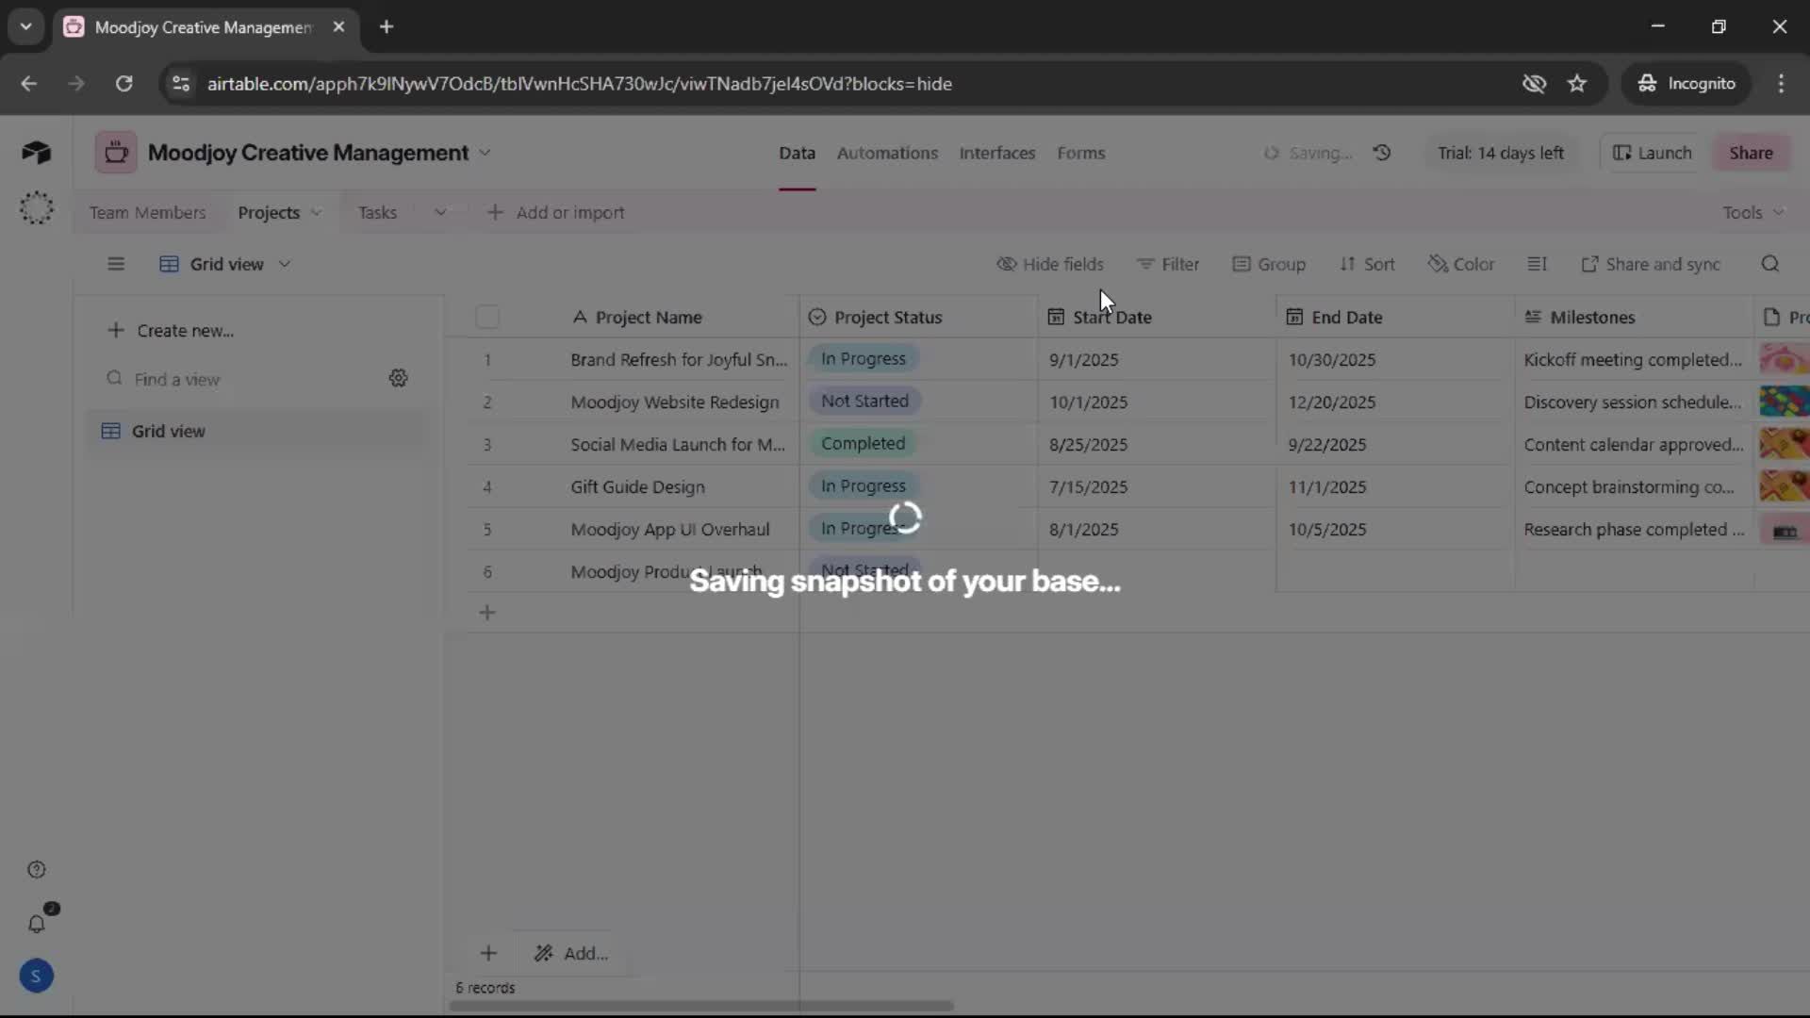This screenshot has height=1018, width=1810.
Task: Open the Group option
Action: (x=1269, y=264)
